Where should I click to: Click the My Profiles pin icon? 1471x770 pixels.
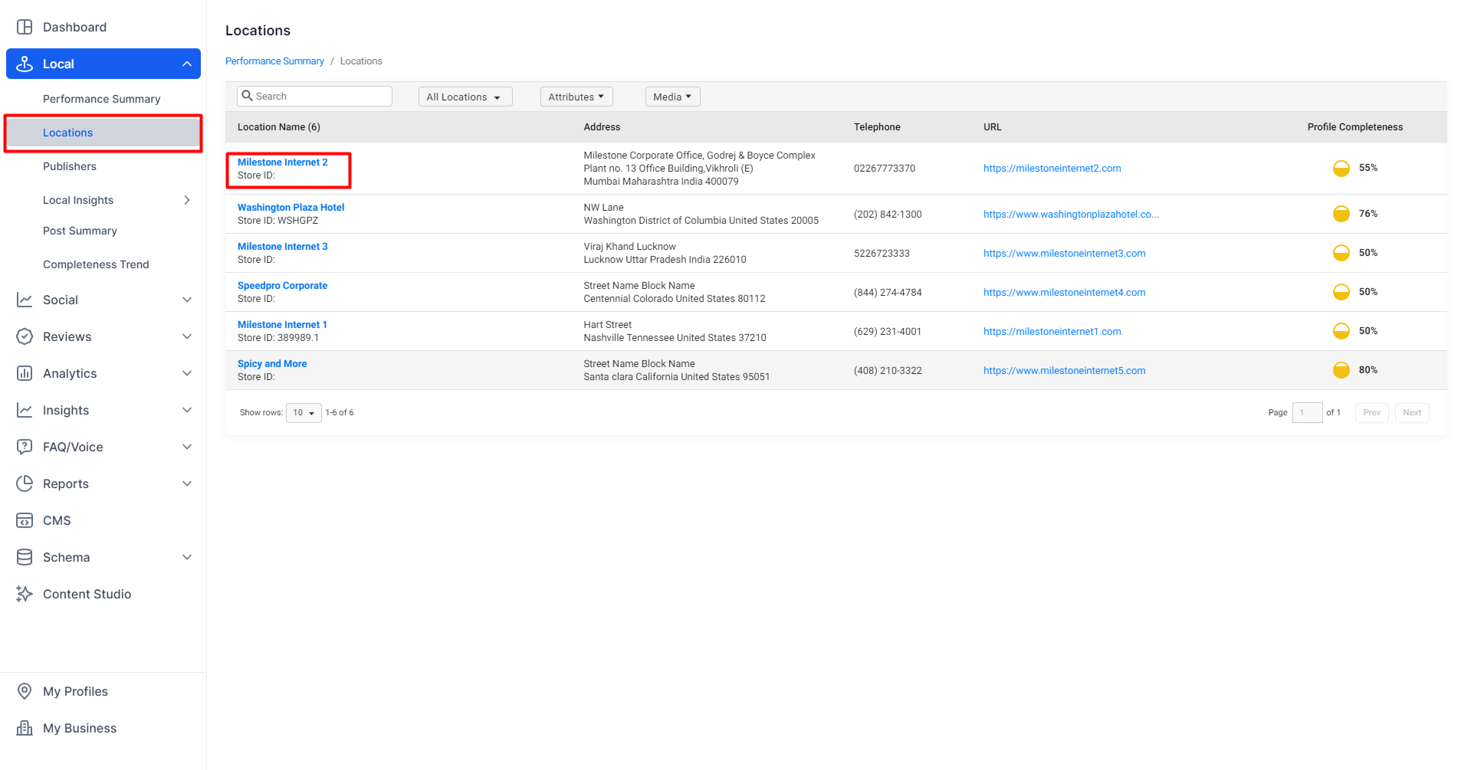pyautogui.click(x=25, y=691)
